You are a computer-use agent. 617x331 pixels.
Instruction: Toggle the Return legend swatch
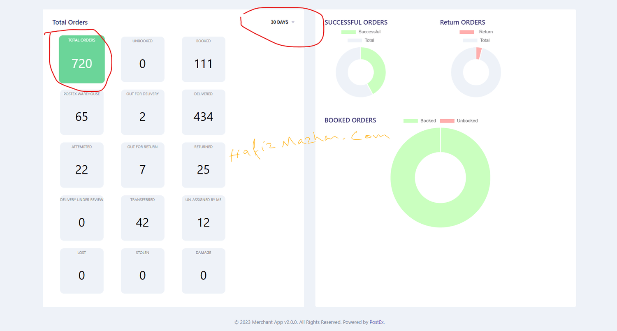tap(466, 32)
